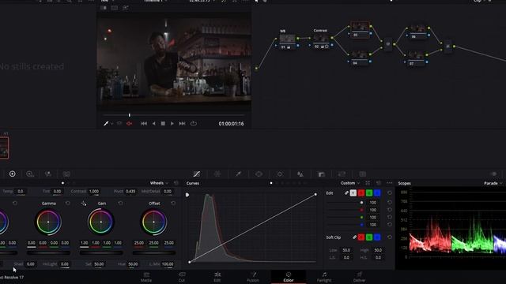Toggle the red curve edit channel
506x284 pixels.
click(361, 192)
